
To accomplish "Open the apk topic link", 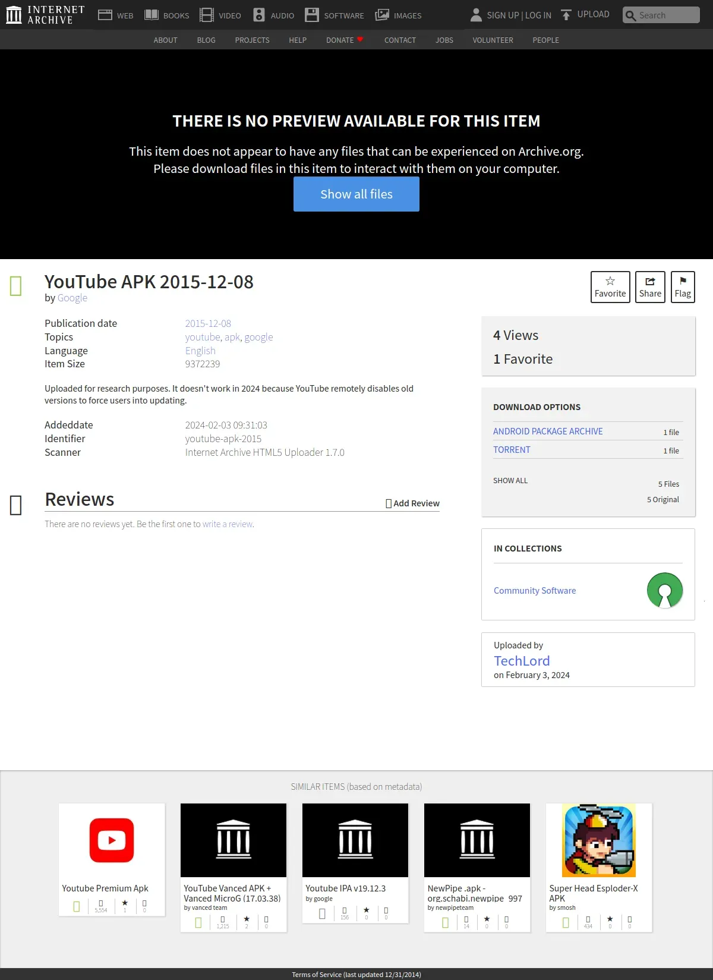I will 232,337.
